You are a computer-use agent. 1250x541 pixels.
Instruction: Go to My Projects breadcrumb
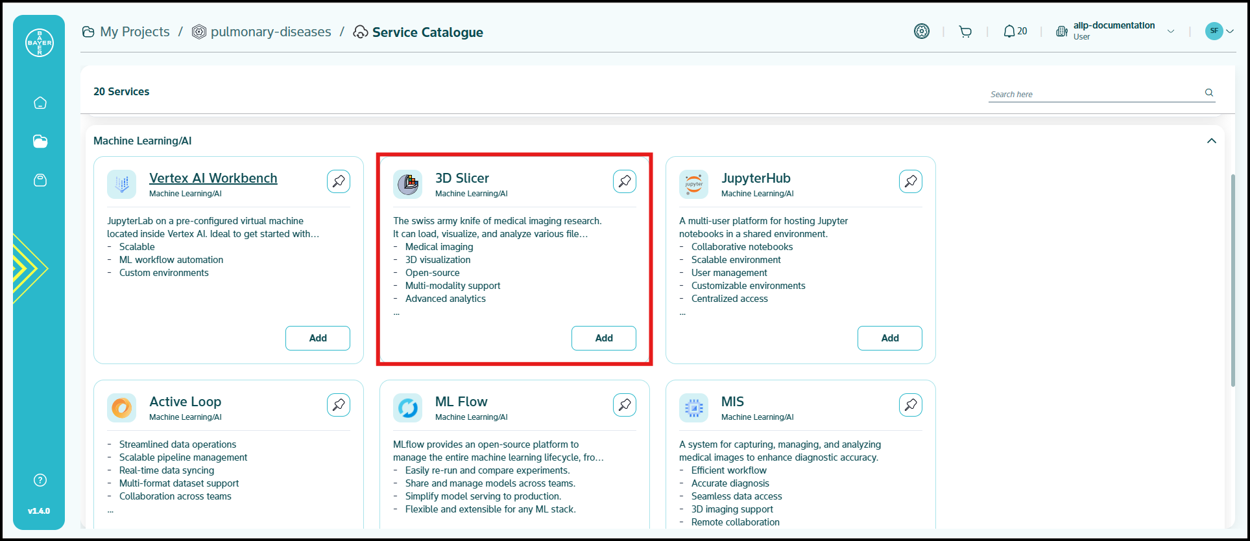(x=134, y=32)
